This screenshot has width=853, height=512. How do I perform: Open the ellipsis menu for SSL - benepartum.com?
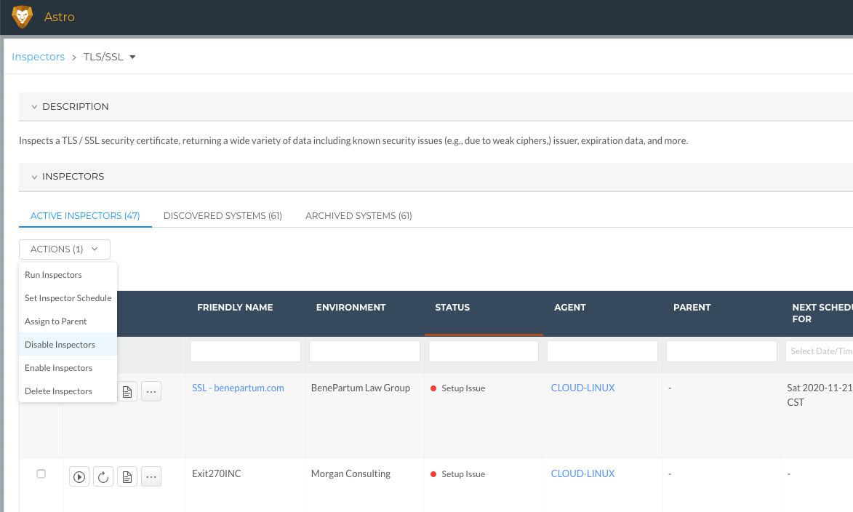151,391
